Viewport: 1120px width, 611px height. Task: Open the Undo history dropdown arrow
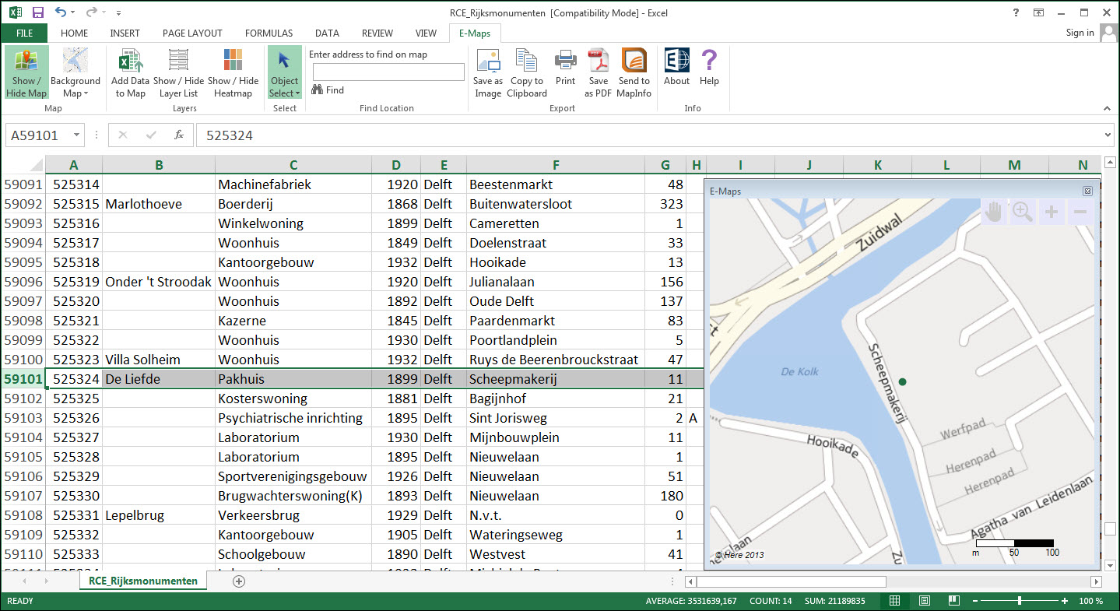coord(74,13)
